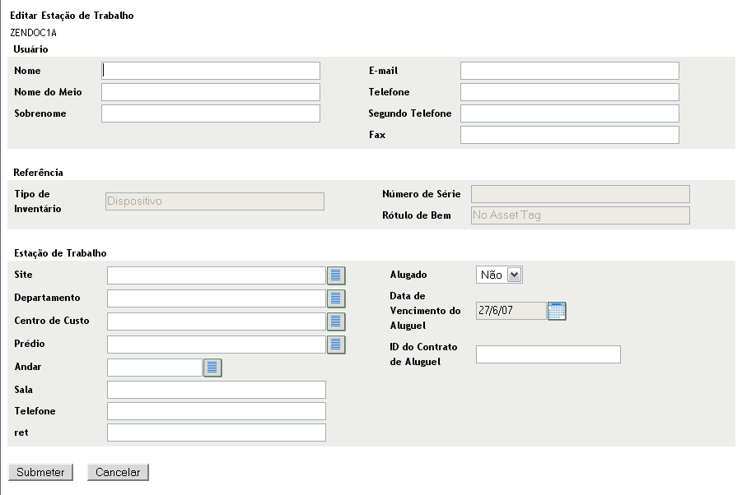Select the Fax input field
742x495 pixels.
click(569, 135)
